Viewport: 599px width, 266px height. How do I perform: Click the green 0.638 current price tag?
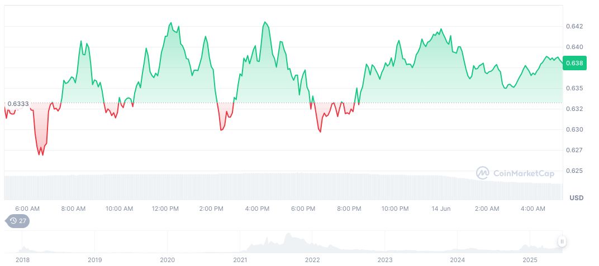coord(574,63)
